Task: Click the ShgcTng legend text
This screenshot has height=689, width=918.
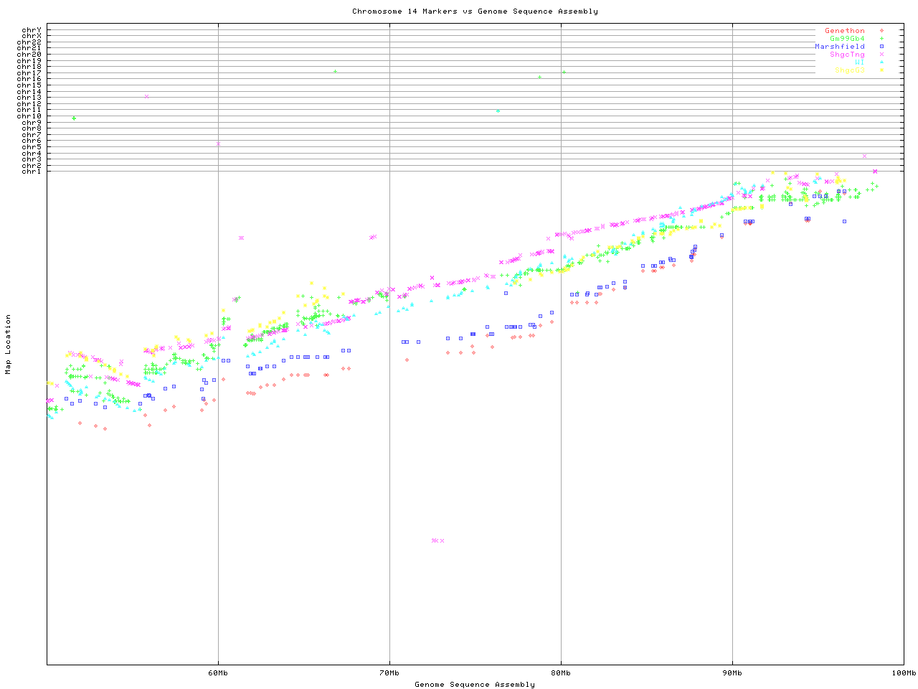Action: pyautogui.click(x=847, y=55)
